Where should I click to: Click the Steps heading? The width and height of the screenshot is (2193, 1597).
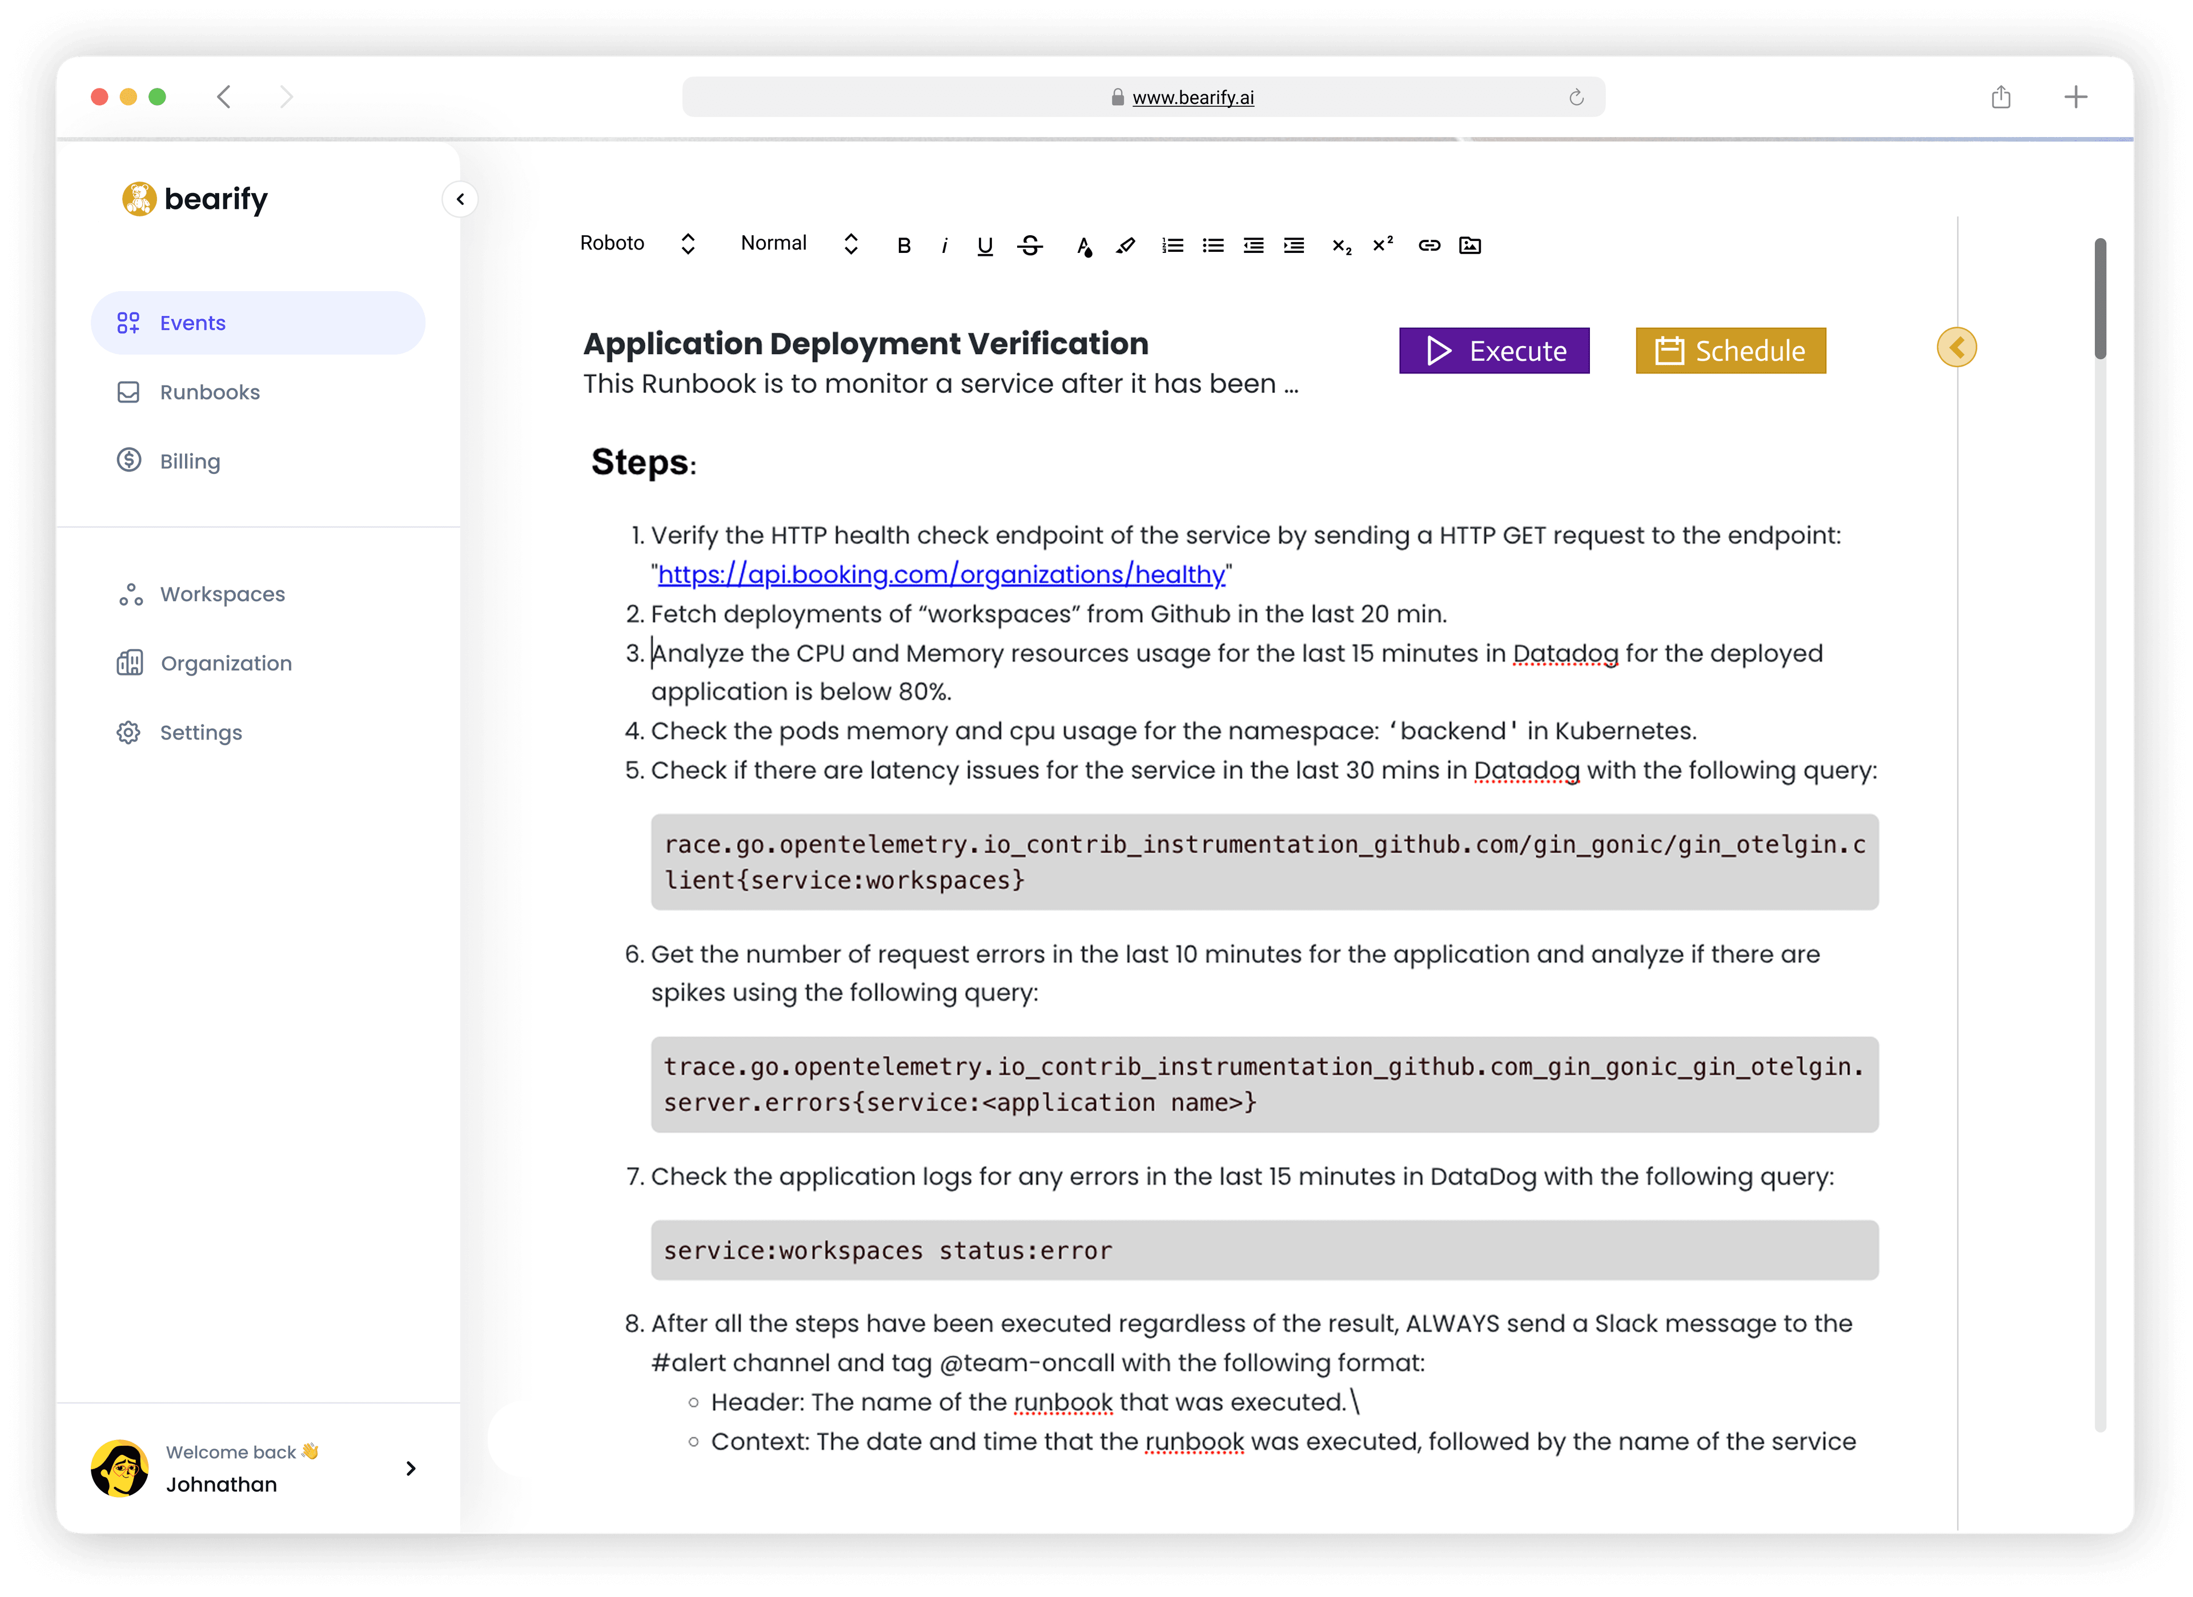[x=643, y=462]
